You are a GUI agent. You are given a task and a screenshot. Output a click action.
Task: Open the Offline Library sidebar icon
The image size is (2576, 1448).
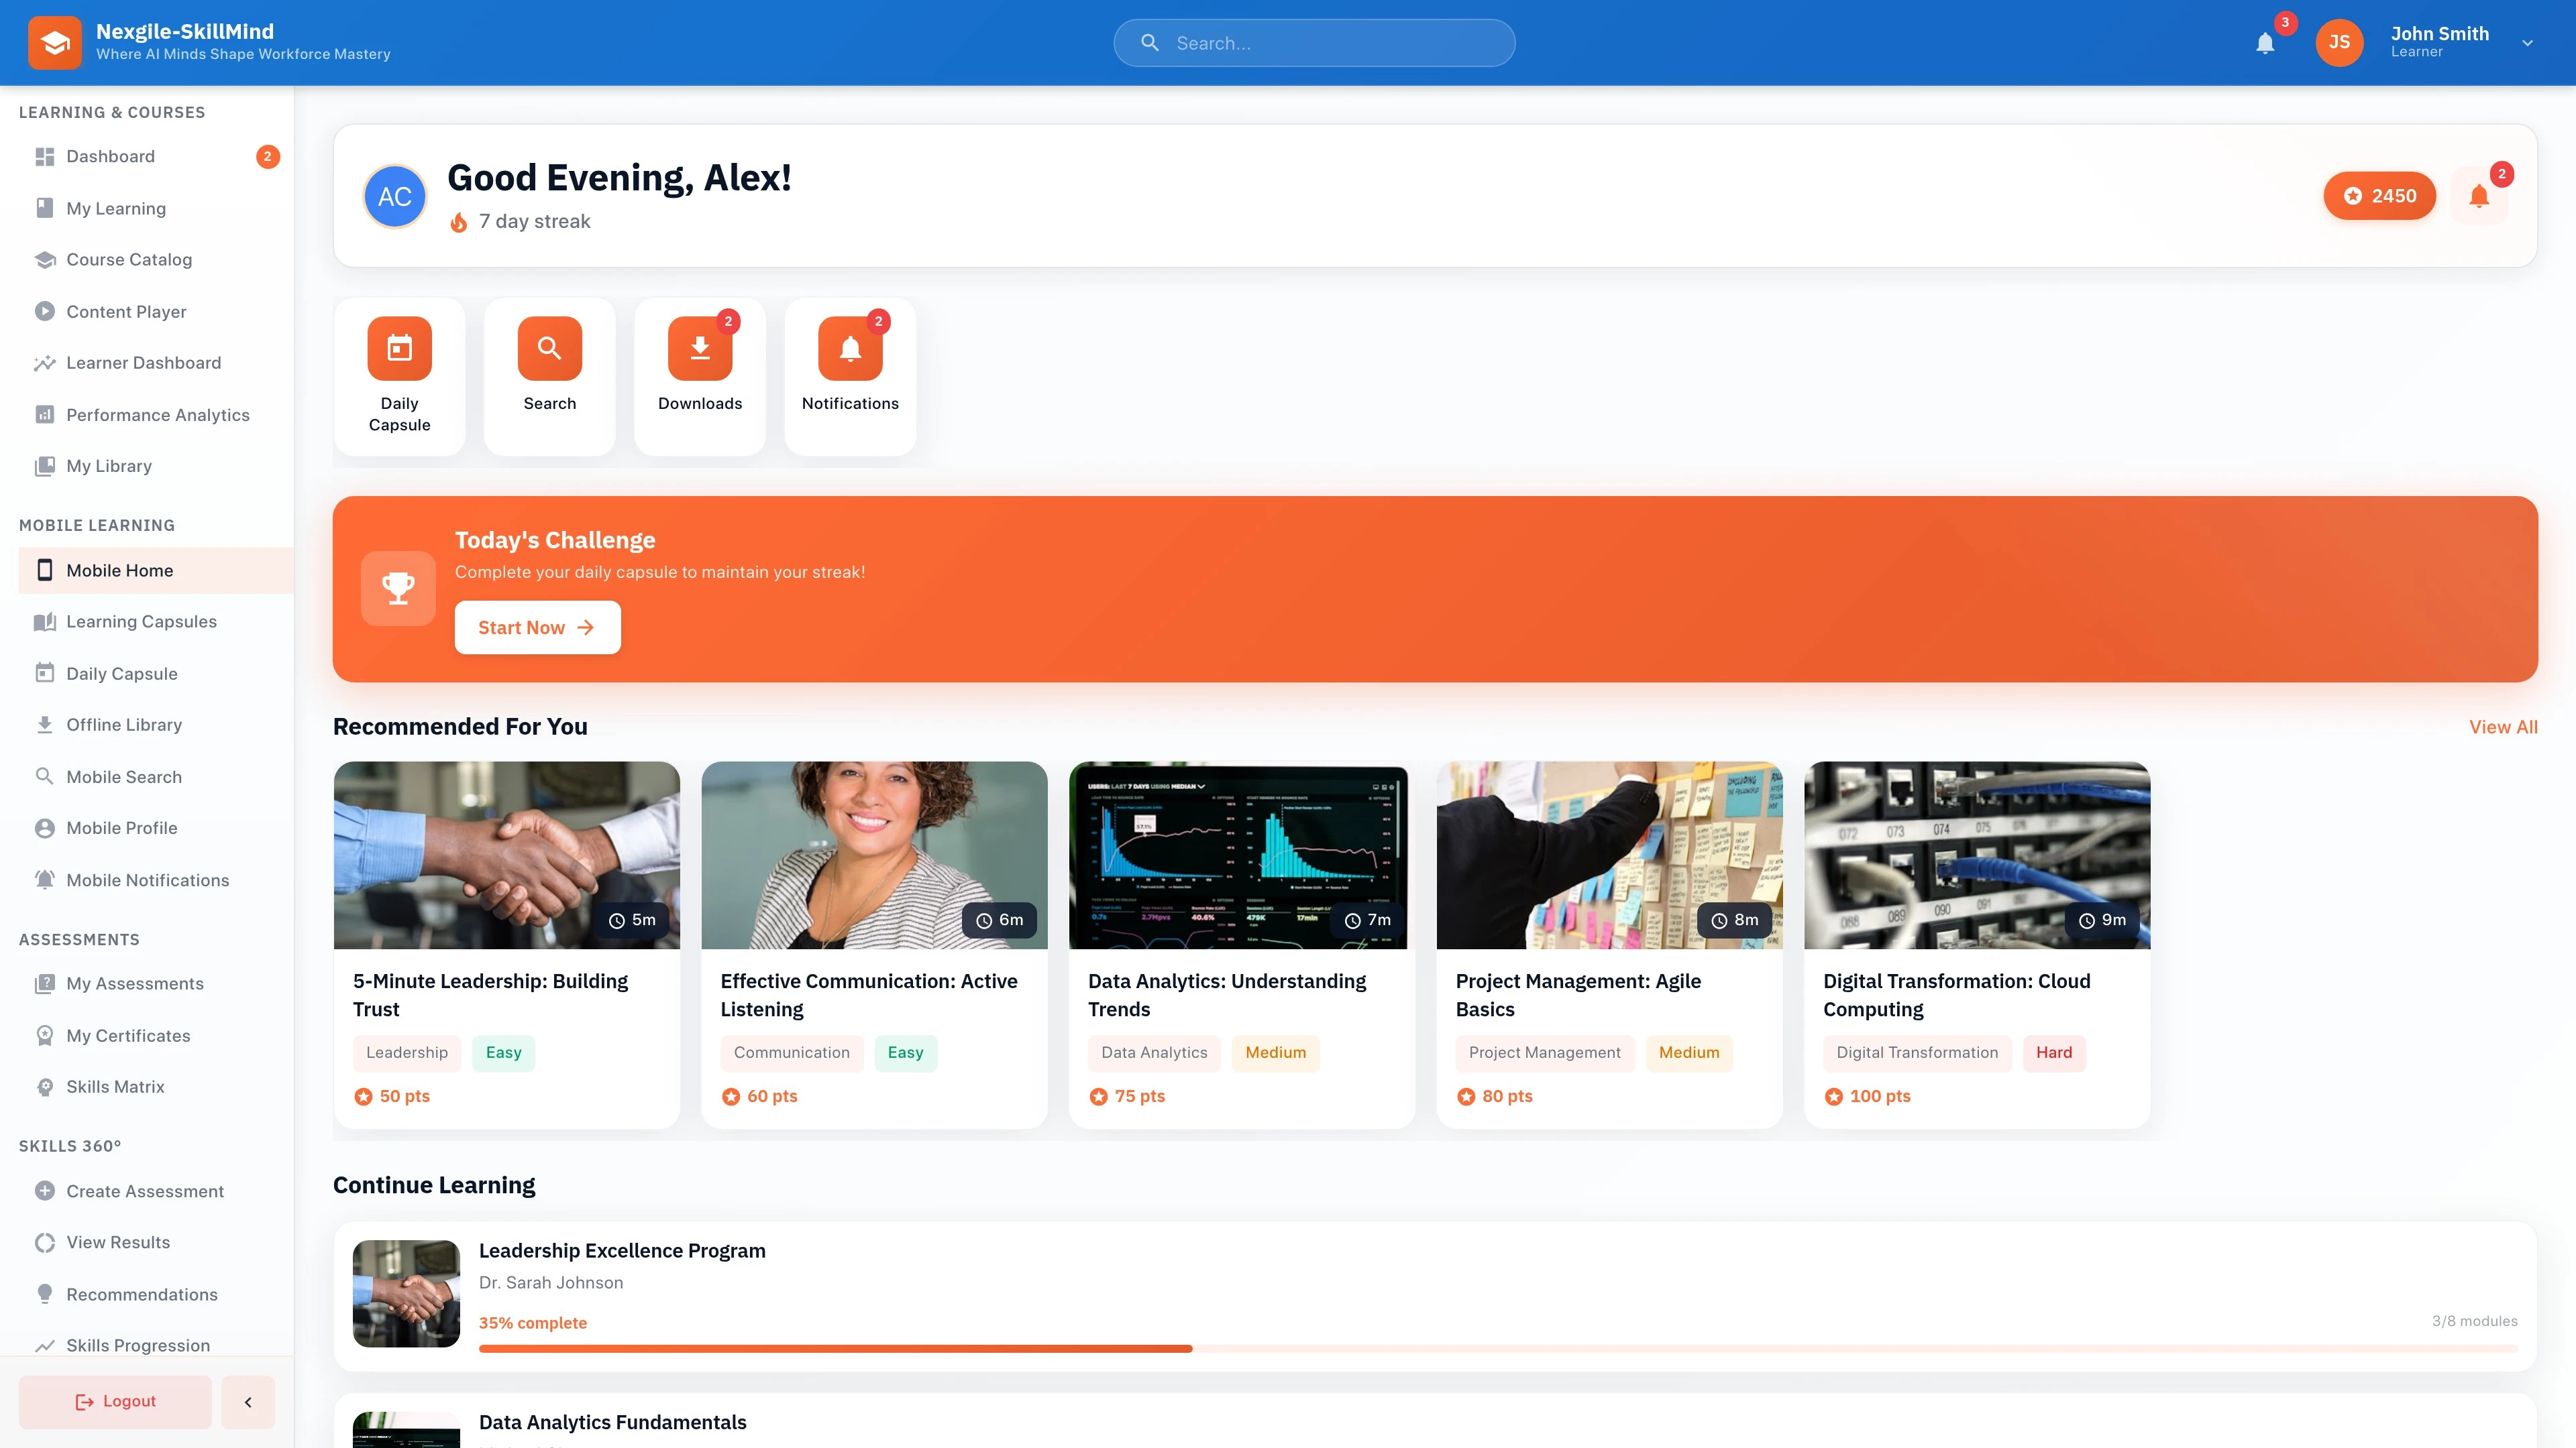(x=45, y=725)
